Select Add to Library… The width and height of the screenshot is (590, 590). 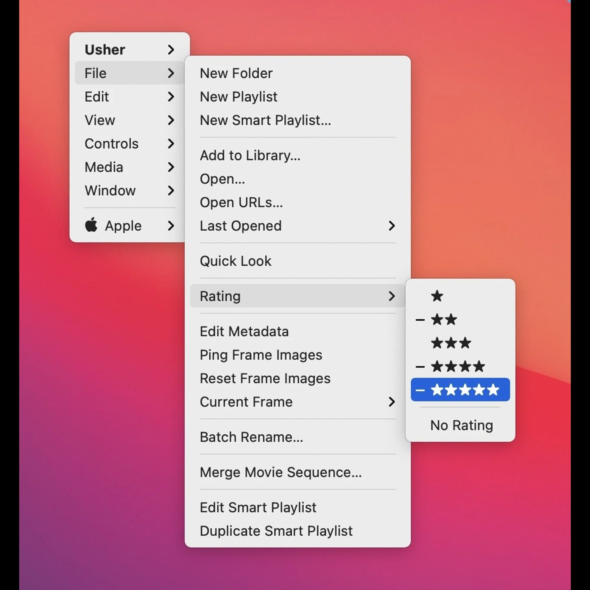(x=297, y=155)
